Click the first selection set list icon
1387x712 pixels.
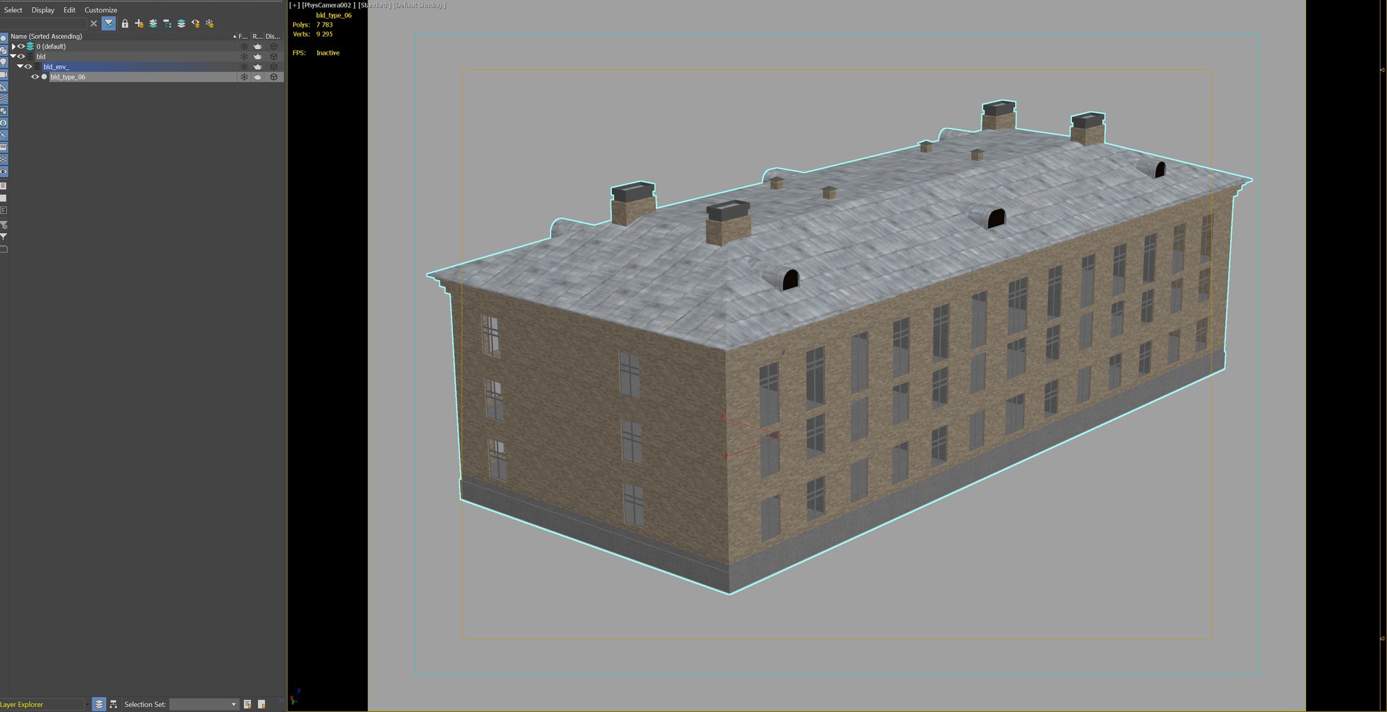coord(248,704)
